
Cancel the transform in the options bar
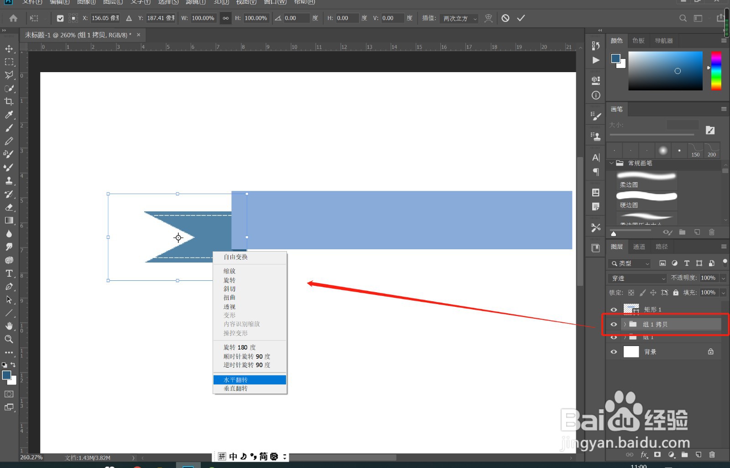tap(506, 18)
